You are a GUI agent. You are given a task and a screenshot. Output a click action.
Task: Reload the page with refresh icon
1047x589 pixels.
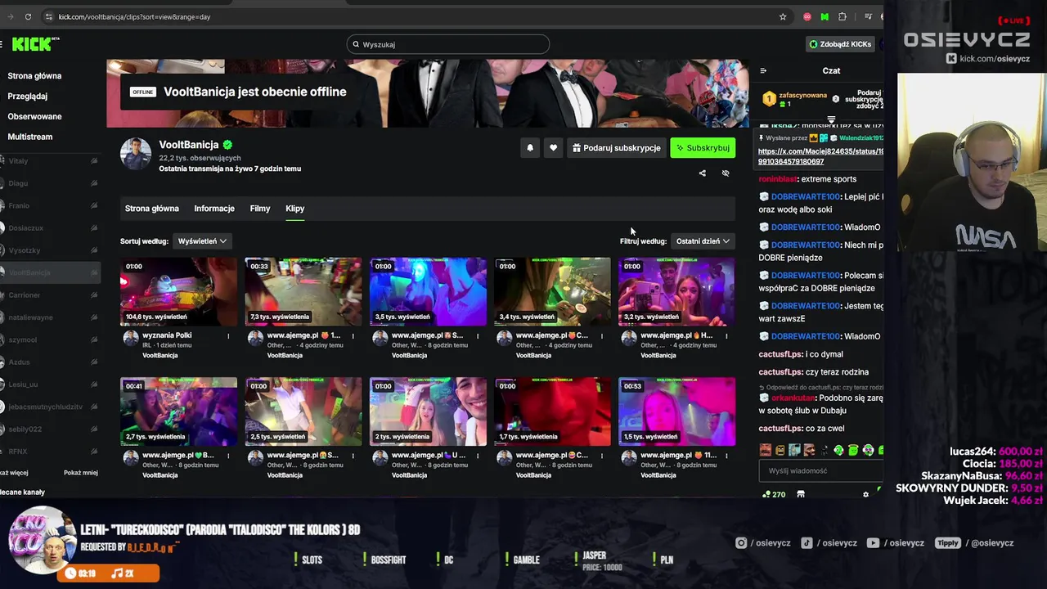click(28, 16)
